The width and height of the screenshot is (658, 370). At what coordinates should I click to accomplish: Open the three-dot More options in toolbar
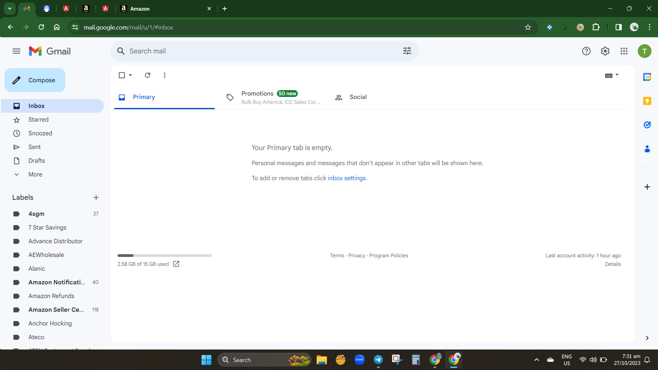point(164,75)
